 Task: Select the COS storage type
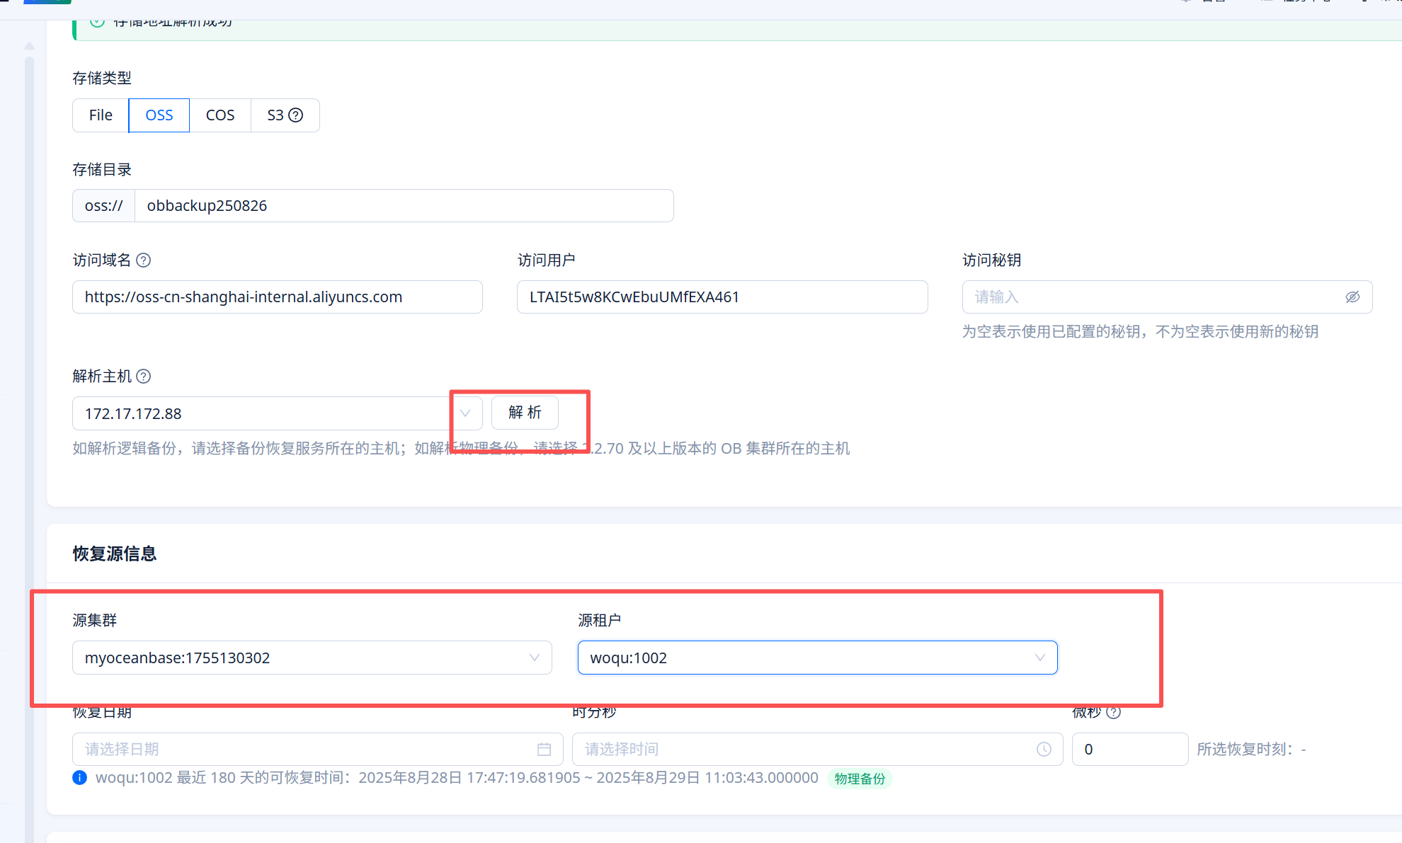[x=220, y=115]
